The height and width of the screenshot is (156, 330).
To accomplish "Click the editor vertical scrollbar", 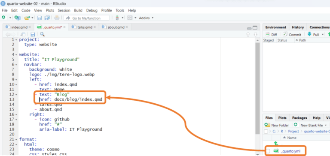I will (257, 88).
